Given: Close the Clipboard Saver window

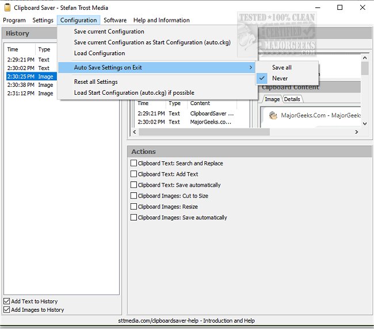Looking at the screenshot, I should pyautogui.click(x=362, y=7).
